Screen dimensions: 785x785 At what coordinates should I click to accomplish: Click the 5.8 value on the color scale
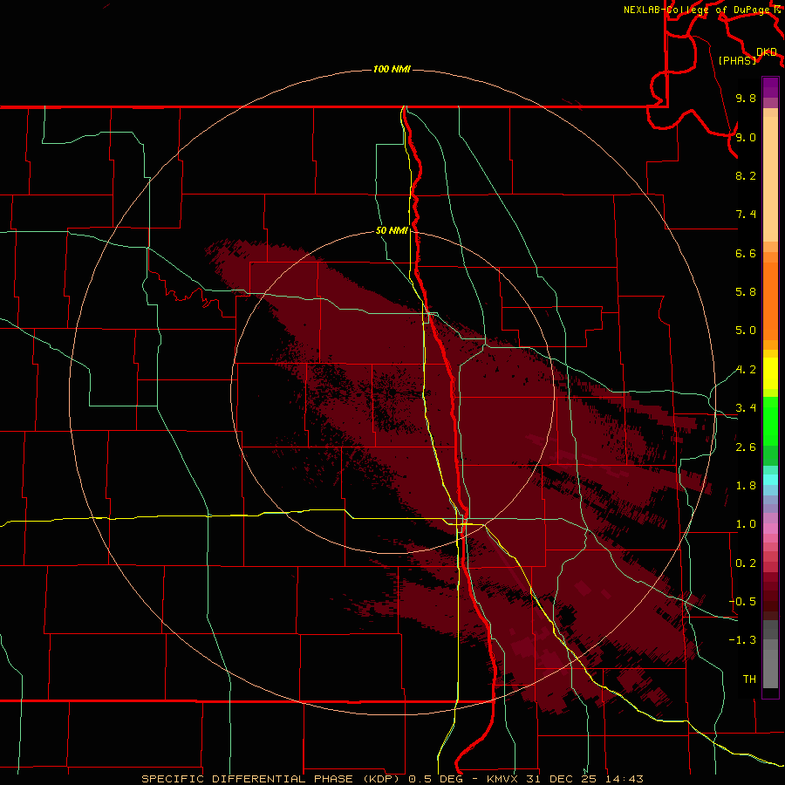click(x=746, y=292)
